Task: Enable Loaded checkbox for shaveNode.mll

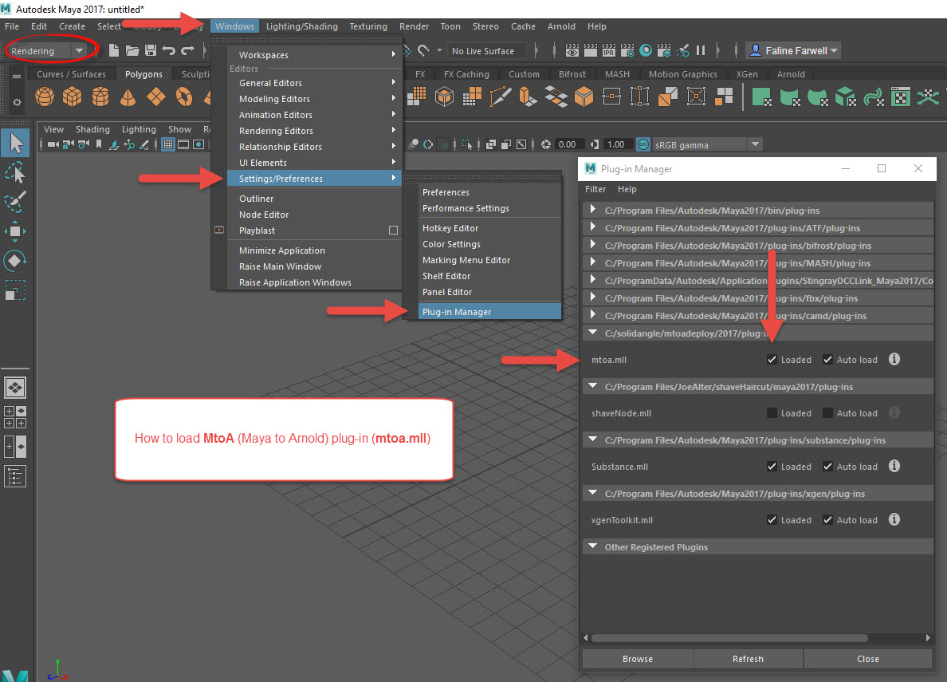Action: [772, 413]
